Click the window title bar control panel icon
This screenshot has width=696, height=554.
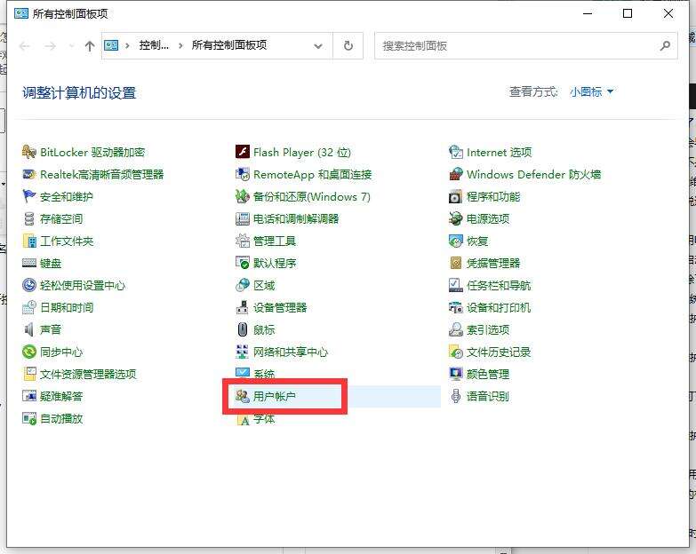(21, 13)
